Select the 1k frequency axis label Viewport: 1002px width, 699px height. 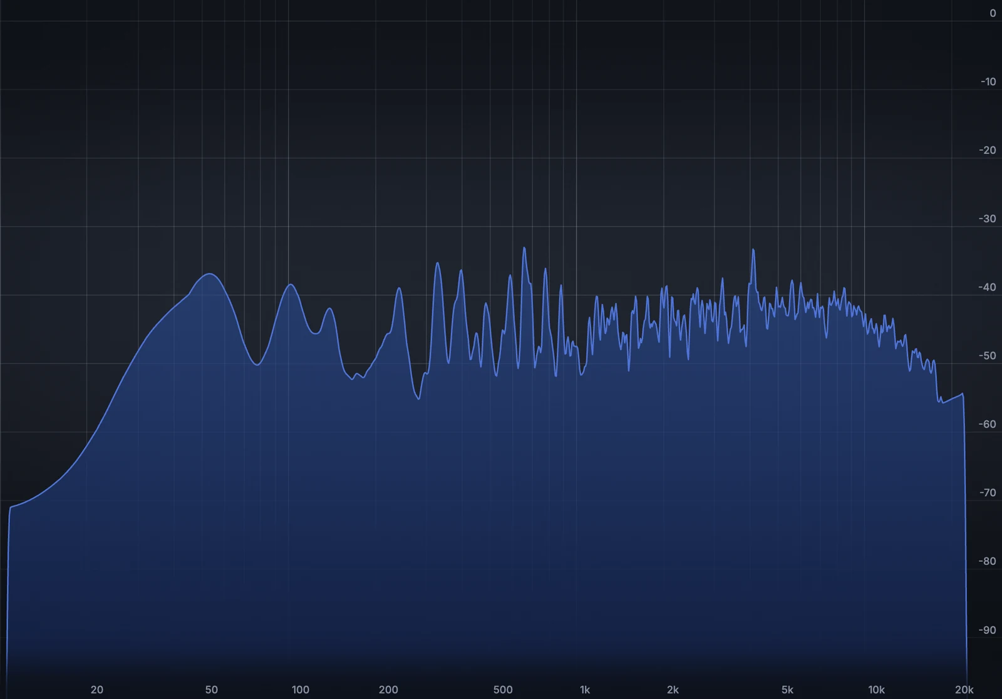[585, 690]
